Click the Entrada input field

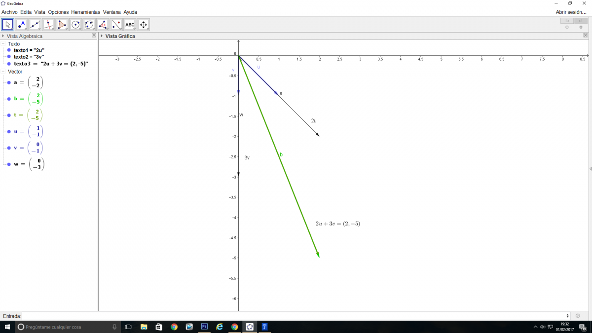[x=295, y=316]
